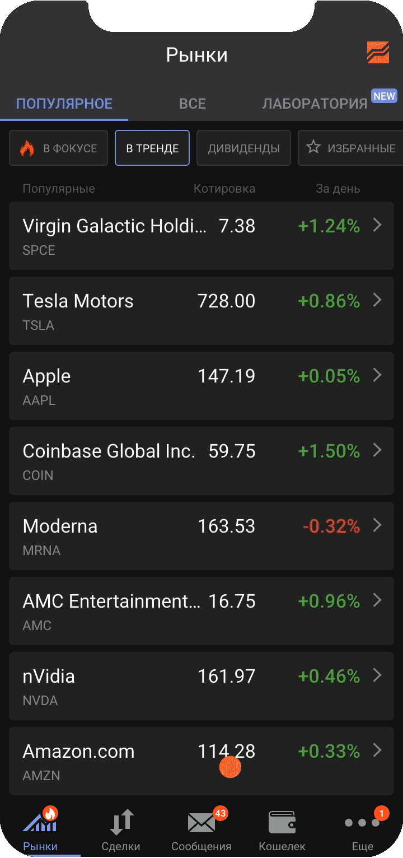Image resolution: width=403 pixels, height=858 pixels.
Task: Expand Coinbase Global row chevron
Action: [x=377, y=450]
